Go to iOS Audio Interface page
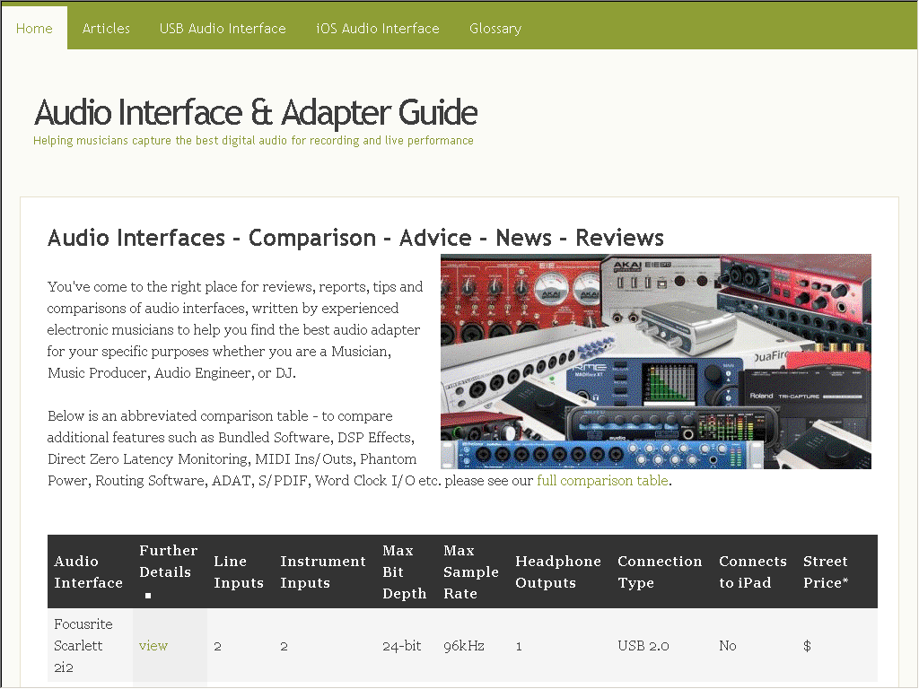Screen dimensions: 919x689 click(378, 28)
